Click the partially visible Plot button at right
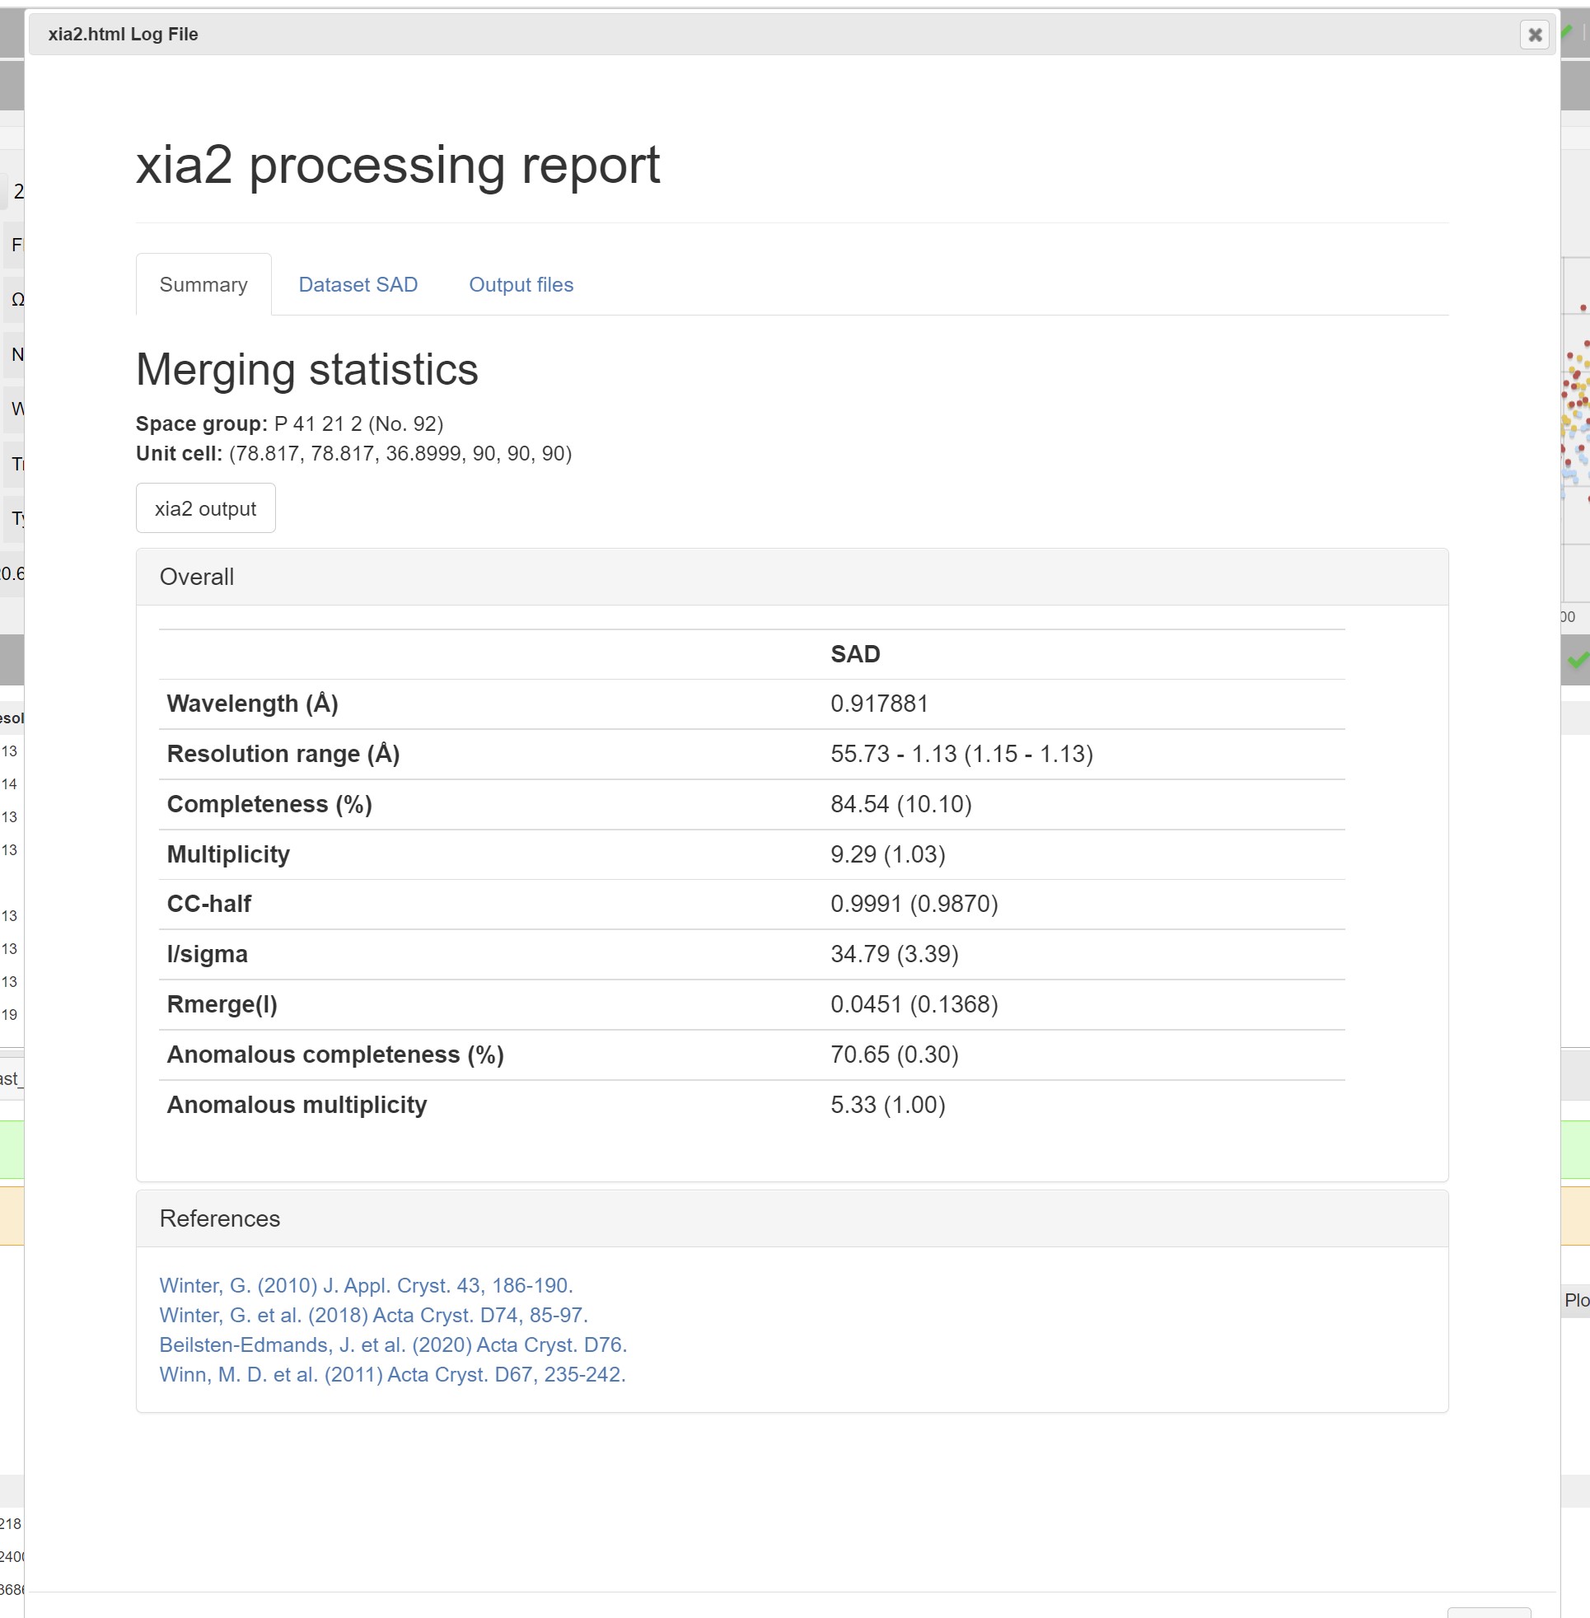This screenshot has height=1618, width=1590. [1577, 1299]
